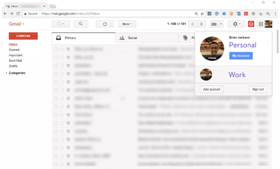Image resolution: width=280 pixels, height=169 pixels.
Task: Click the blue Q circle extension icon
Action: point(217,14)
